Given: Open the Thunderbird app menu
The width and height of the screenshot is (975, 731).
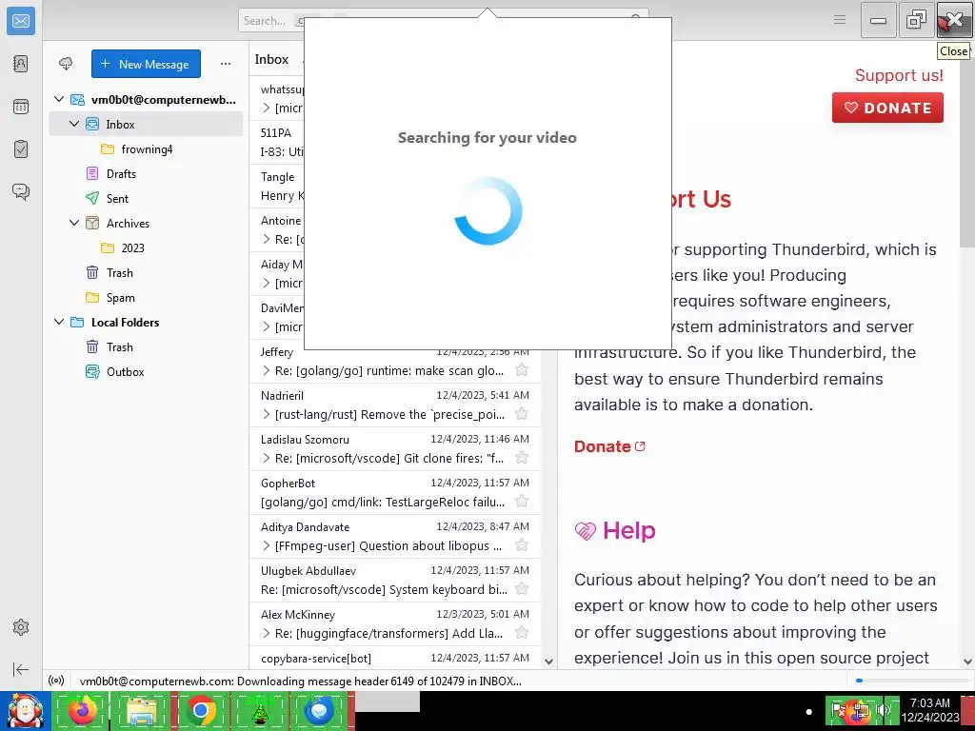Looking at the screenshot, I should click(840, 20).
